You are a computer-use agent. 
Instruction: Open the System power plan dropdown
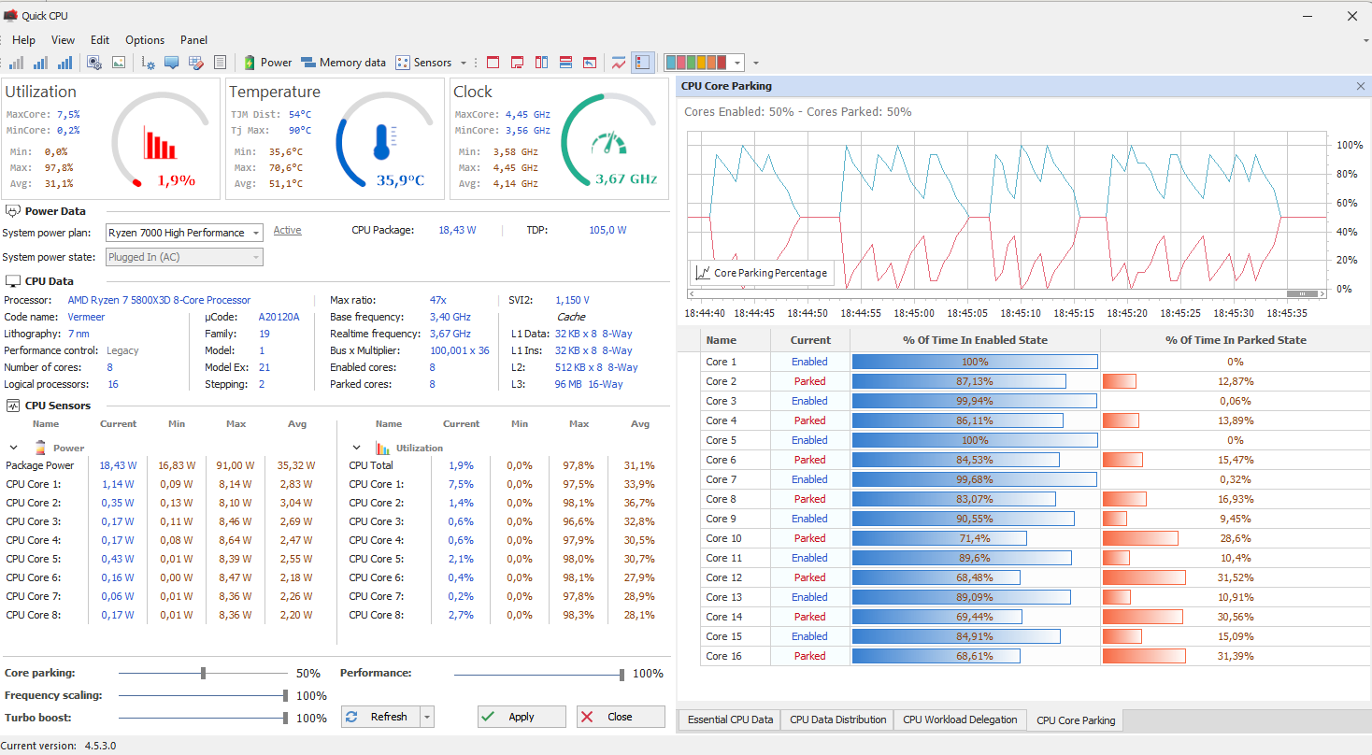coord(184,233)
